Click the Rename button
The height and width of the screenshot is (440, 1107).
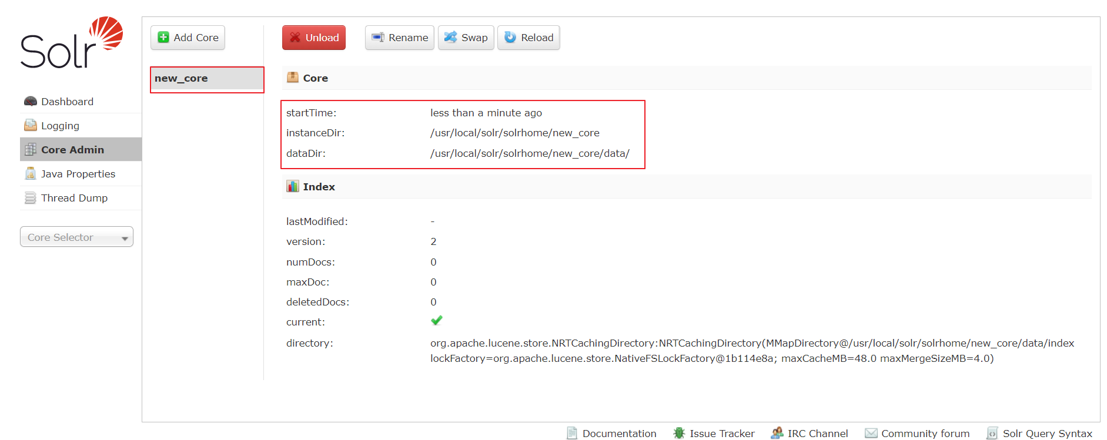[400, 37]
